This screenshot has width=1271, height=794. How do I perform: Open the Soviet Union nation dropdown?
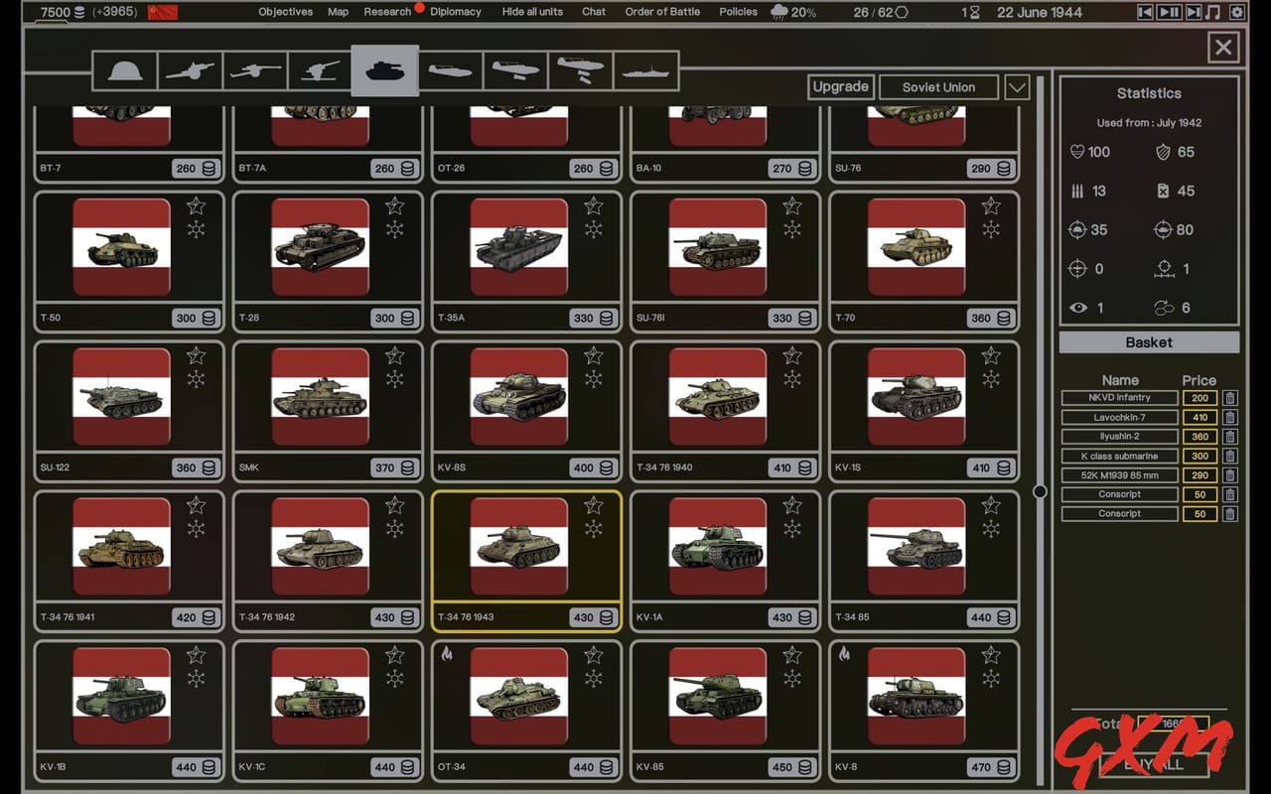pos(937,86)
